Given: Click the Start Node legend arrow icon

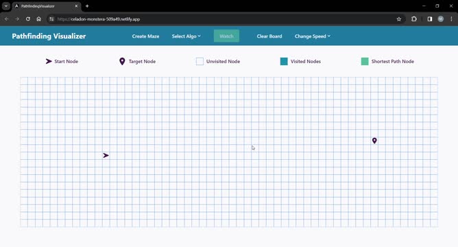Looking at the screenshot, I should tap(49, 61).
